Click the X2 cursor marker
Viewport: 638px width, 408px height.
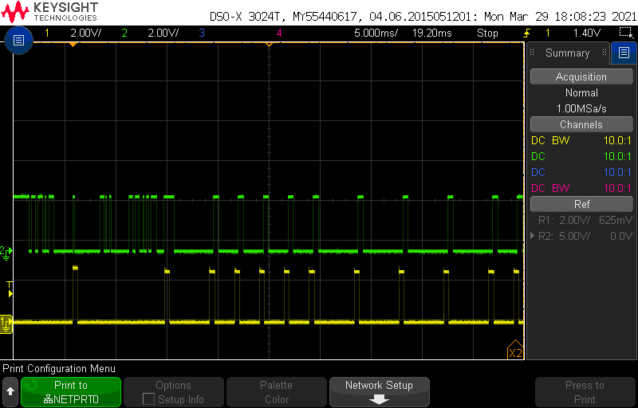click(x=514, y=351)
